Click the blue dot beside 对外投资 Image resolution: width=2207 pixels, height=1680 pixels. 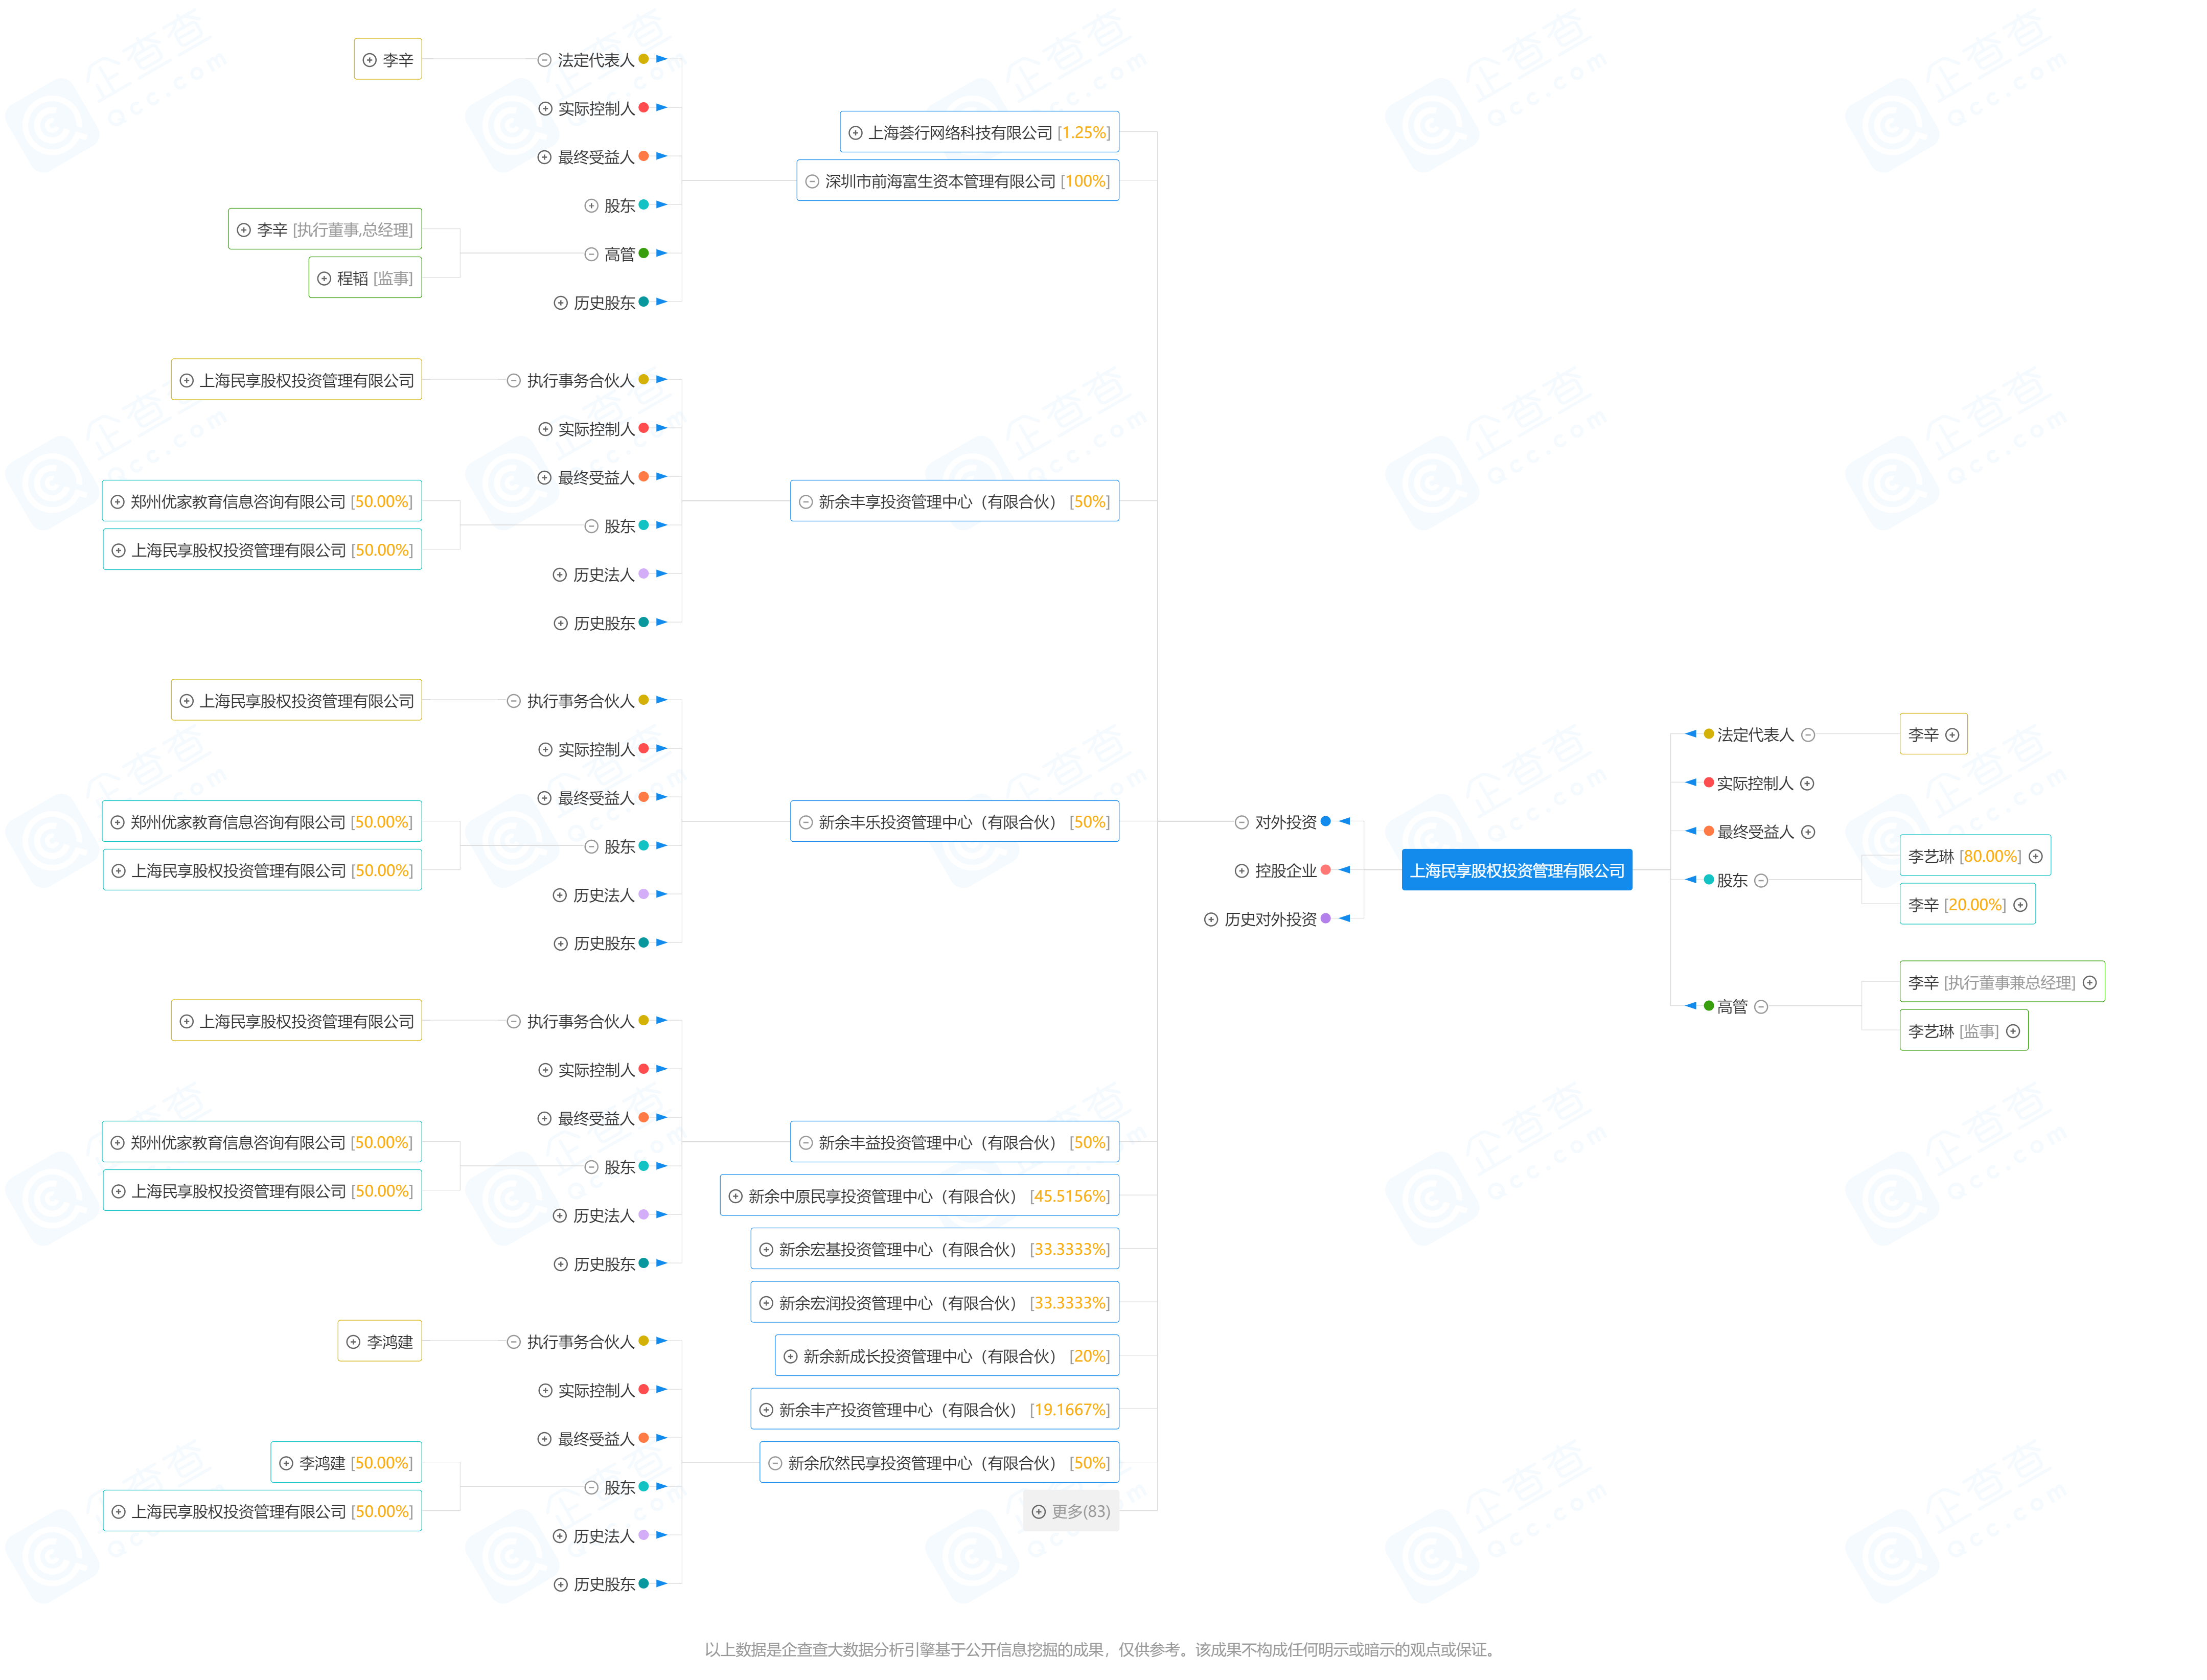[x=1325, y=821]
